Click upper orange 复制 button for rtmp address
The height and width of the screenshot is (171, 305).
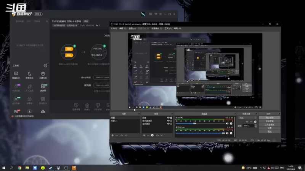(69, 49)
